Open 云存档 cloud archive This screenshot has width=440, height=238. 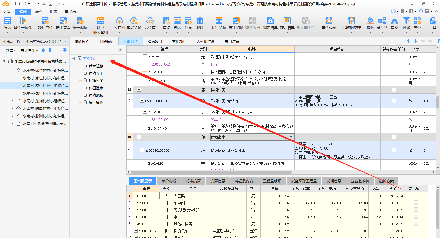(119, 23)
